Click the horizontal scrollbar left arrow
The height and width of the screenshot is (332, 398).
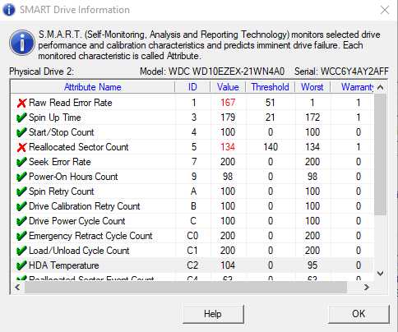click(x=17, y=288)
